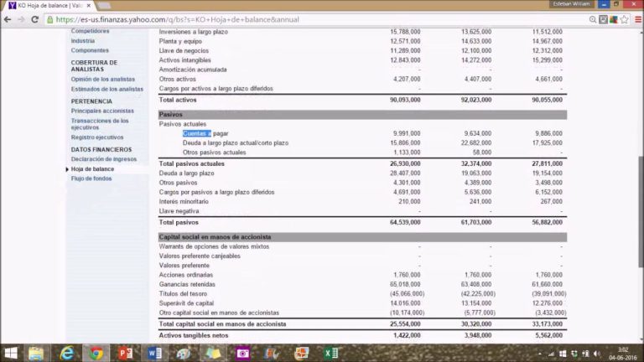Click the Windows Start button
The image size is (644, 362).
pos(11,353)
